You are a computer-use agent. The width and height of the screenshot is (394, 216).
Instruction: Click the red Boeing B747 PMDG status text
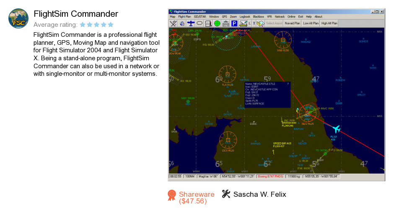tap(270, 176)
